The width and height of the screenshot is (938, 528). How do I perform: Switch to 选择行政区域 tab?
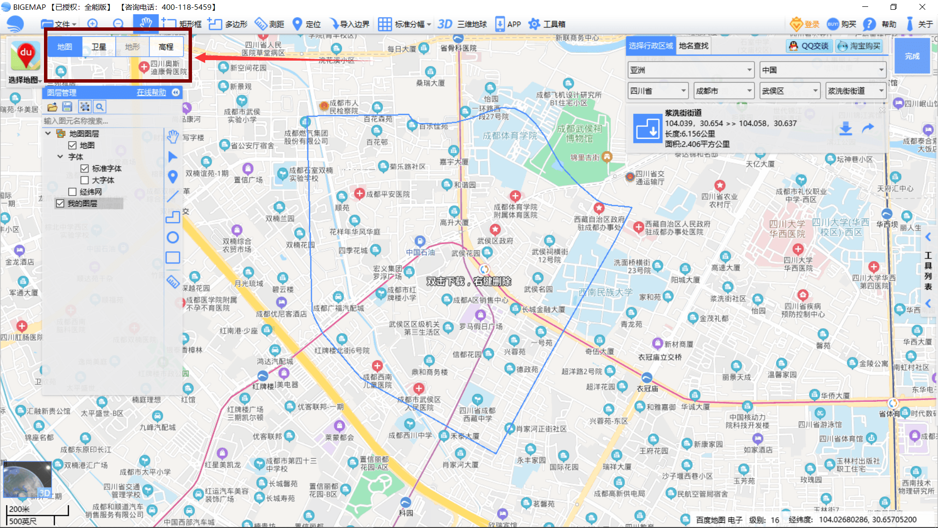pos(651,45)
